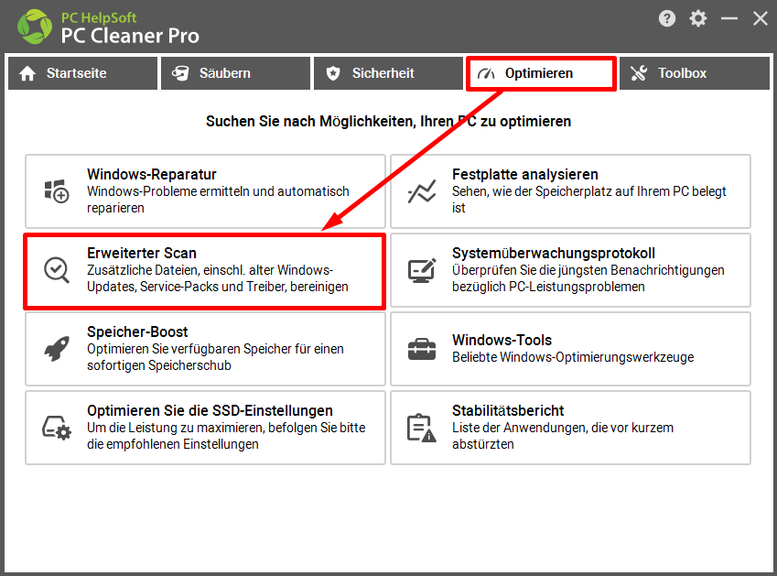Click the Windows-Reparatur icon
Image resolution: width=777 pixels, height=576 pixels.
coord(57,191)
